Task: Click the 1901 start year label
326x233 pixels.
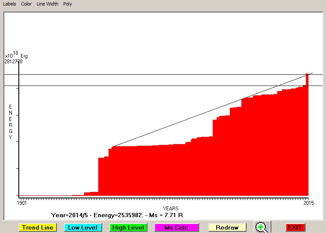Action: [22, 203]
